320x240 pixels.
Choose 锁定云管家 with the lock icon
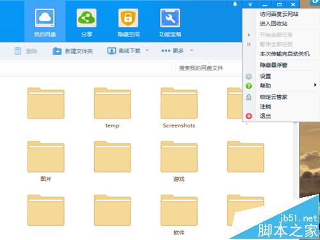tap(280, 97)
